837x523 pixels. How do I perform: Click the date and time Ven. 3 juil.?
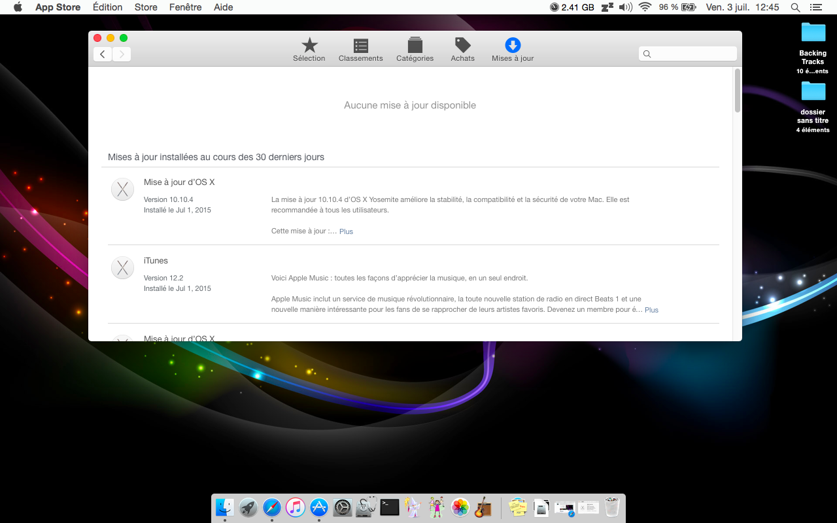point(742,7)
